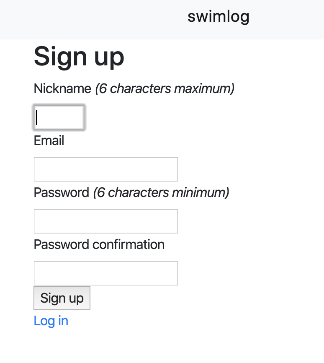Open the swimlog brand link in header
Screen dimensions: 324x363
click(218, 17)
